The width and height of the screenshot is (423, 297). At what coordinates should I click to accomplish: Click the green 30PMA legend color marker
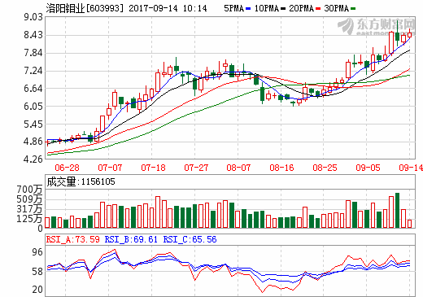tap(353, 9)
